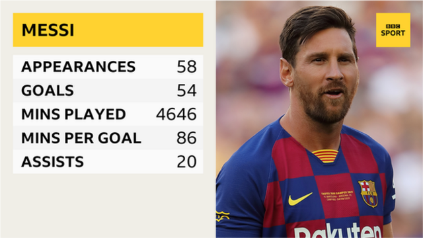Image resolution: width=423 pixels, height=238 pixels.
Task: Click the Rakuten sponsor text on jersey
Action: tap(338, 231)
